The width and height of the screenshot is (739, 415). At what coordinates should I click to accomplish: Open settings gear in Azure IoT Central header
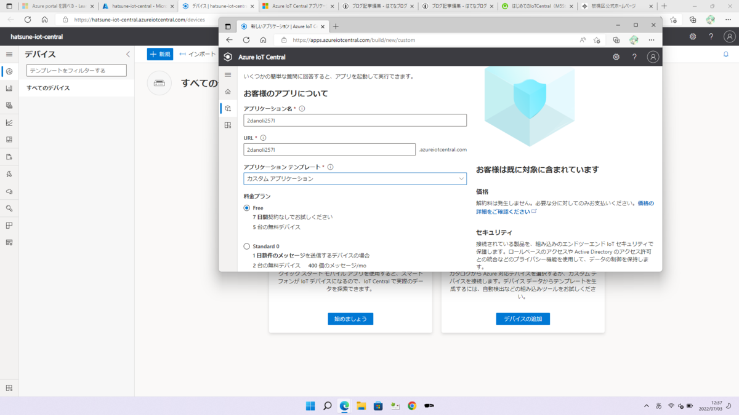coord(616,57)
